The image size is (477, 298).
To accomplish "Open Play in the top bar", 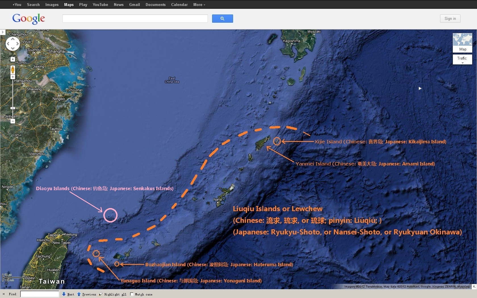I will pos(83,5).
